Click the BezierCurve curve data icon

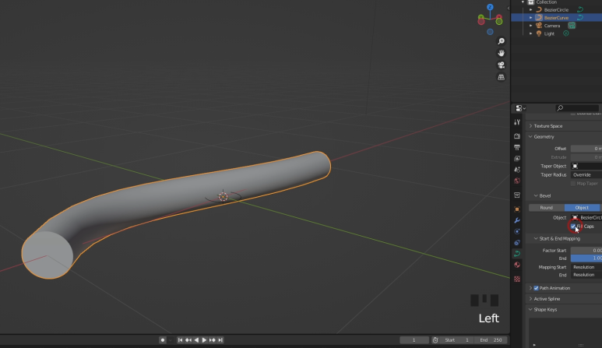(x=580, y=18)
